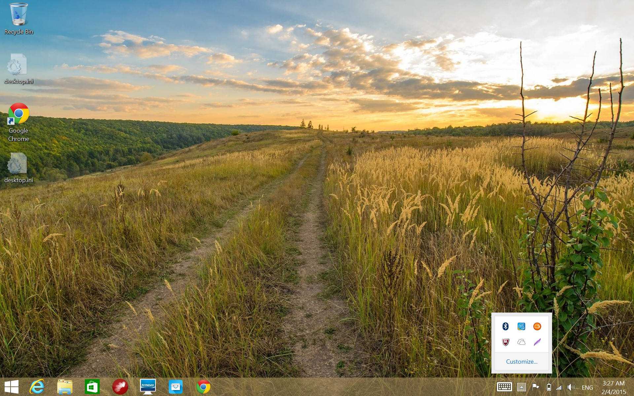Open the Customize... notification icons link
The image size is (634, 396).
[522, 362]
